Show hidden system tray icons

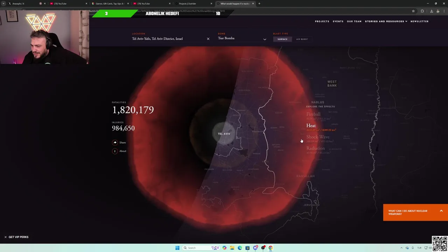[401, 248]
